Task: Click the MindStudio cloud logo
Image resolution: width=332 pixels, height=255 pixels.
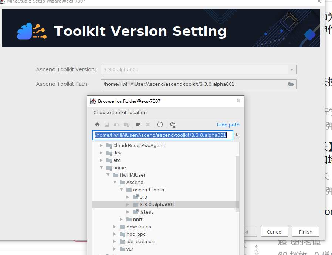Action: 32,31
